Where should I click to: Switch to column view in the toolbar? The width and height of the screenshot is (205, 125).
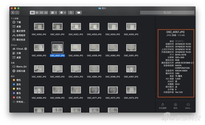(41, 13)
